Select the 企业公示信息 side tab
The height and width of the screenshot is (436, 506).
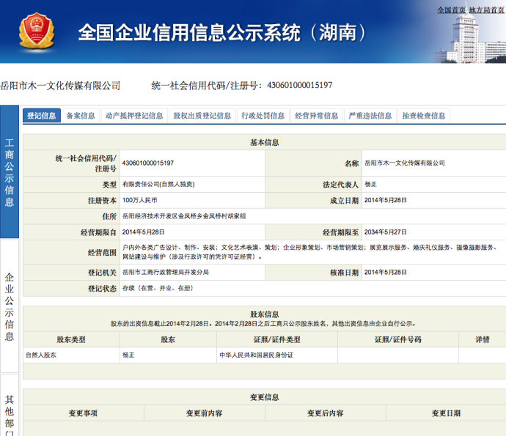point(10,306)
